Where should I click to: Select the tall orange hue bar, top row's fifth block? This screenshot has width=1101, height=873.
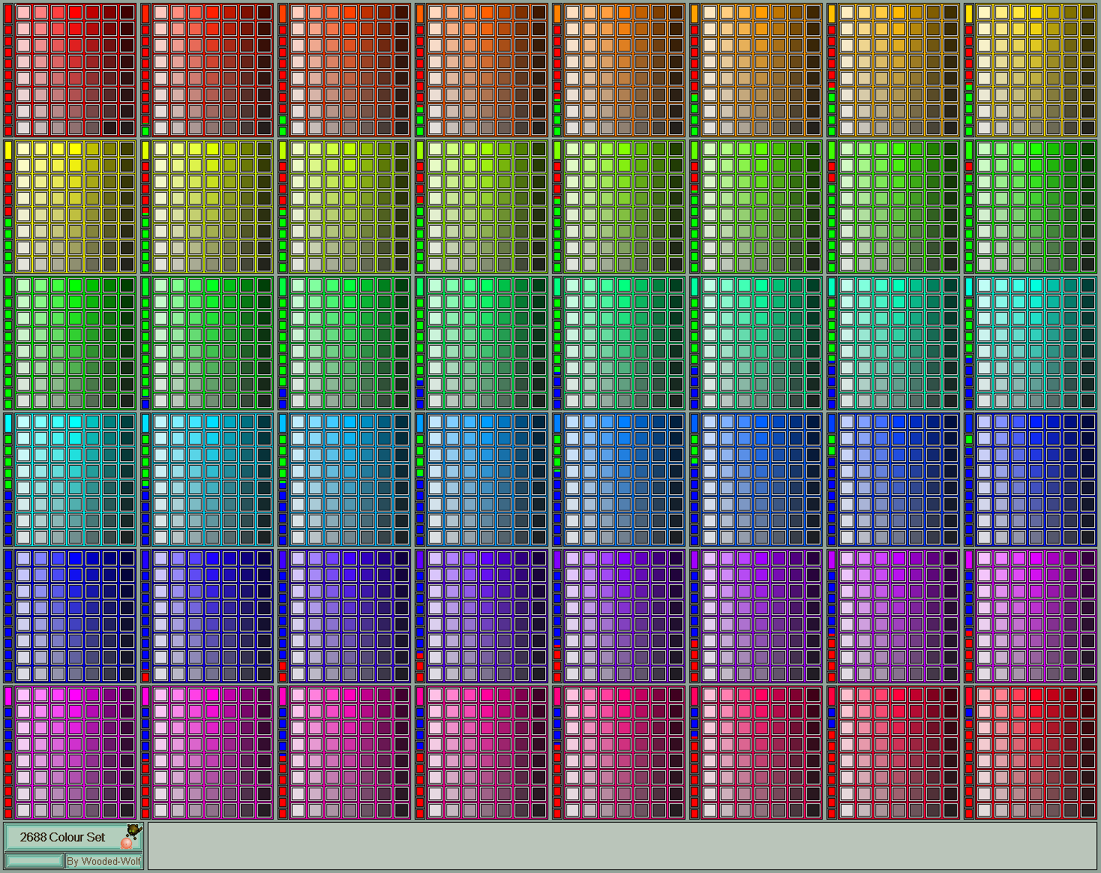[557, 15]
